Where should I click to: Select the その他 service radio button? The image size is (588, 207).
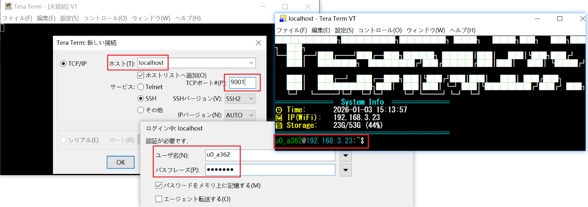(141, 110)
